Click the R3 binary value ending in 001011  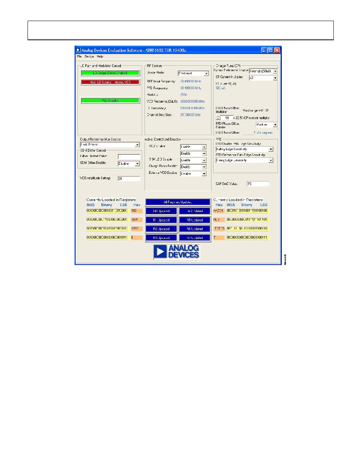(107, 237)
